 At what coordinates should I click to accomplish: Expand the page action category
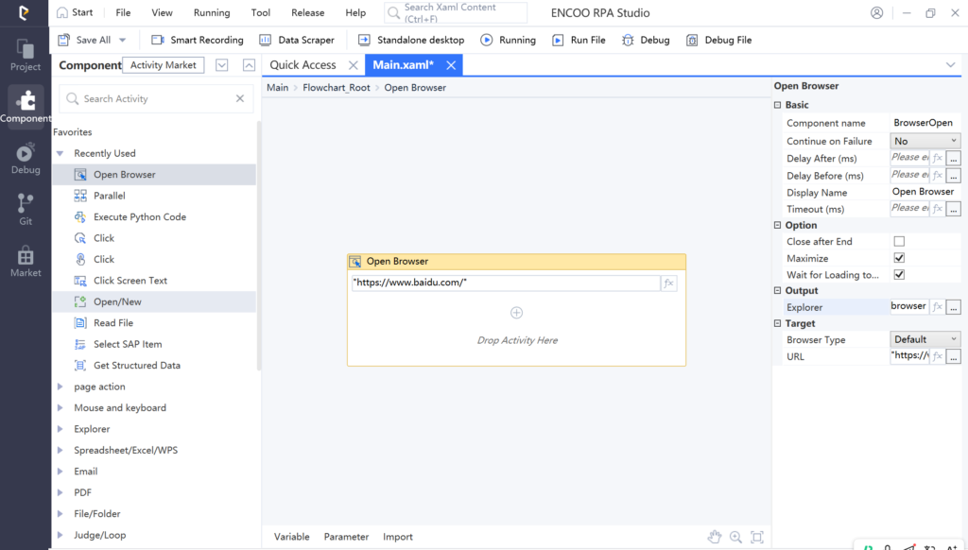60,387
